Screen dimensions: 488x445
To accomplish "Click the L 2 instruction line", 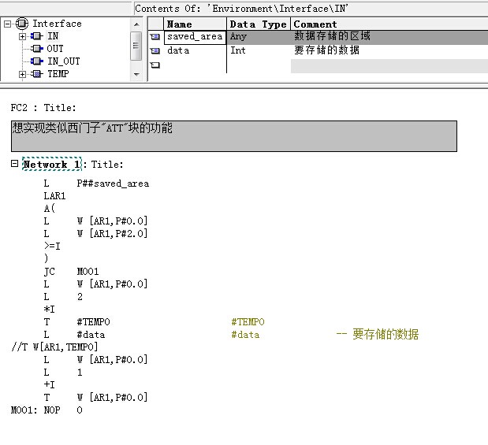I will point(63,297).
